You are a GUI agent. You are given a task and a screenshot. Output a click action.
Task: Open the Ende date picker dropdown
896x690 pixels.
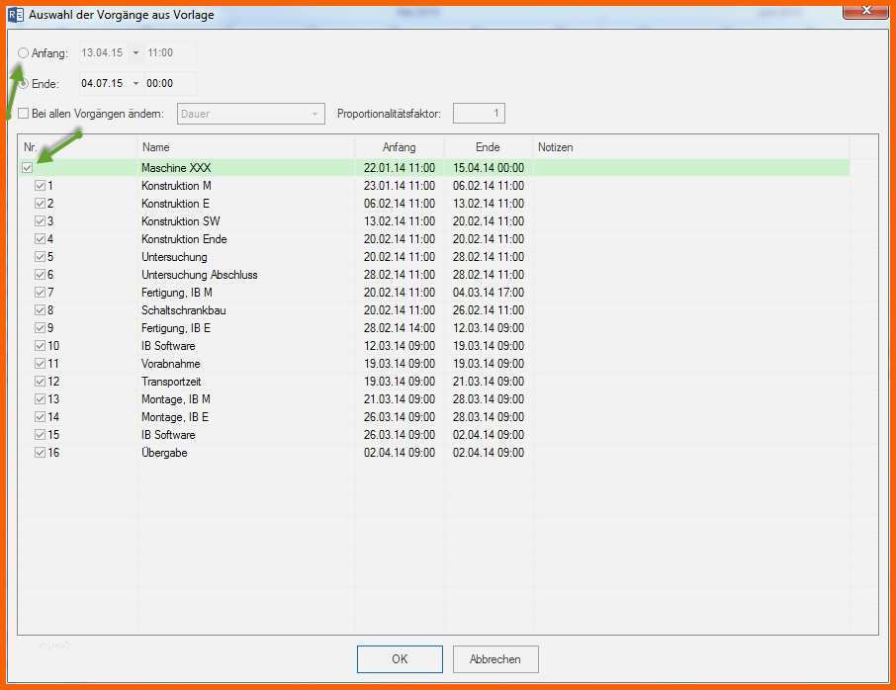[x=135, y=84]
